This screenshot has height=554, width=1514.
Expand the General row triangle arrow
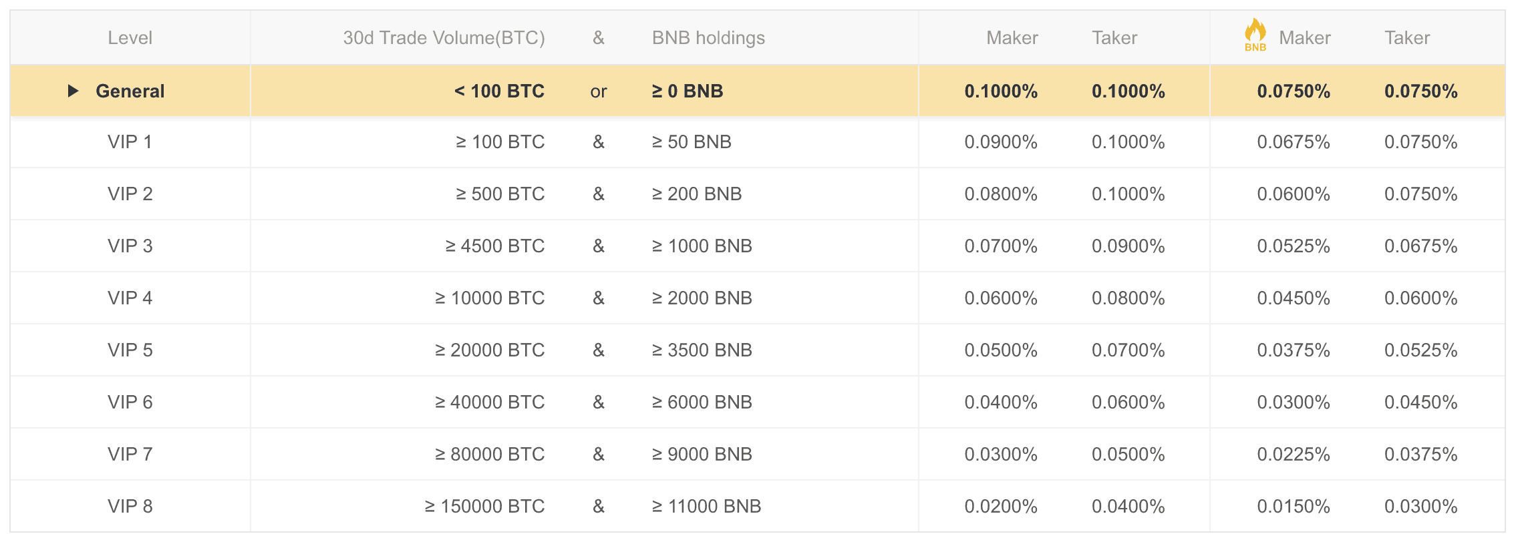pyautogui.click(x=73, y=91)
